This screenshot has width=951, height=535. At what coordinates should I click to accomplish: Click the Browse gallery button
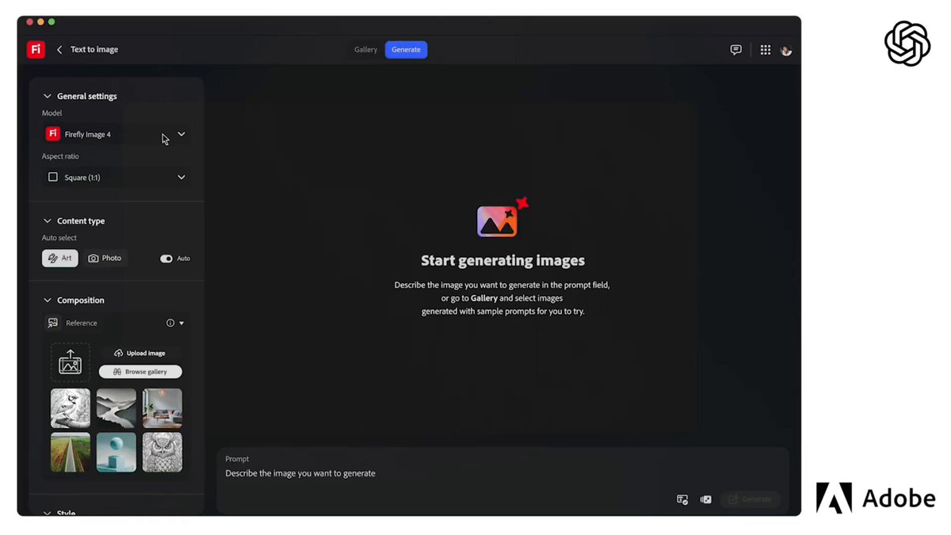pos(140,372)
